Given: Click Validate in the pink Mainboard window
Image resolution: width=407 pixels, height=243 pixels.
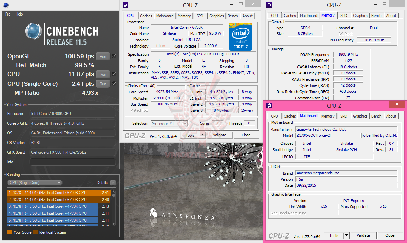Looking at the screenshot, I should pos(363,235).
